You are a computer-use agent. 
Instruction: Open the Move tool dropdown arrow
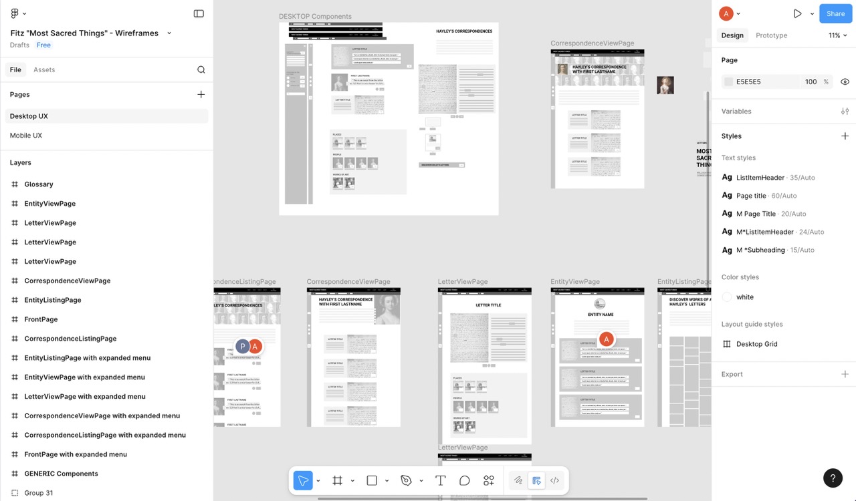318,480
